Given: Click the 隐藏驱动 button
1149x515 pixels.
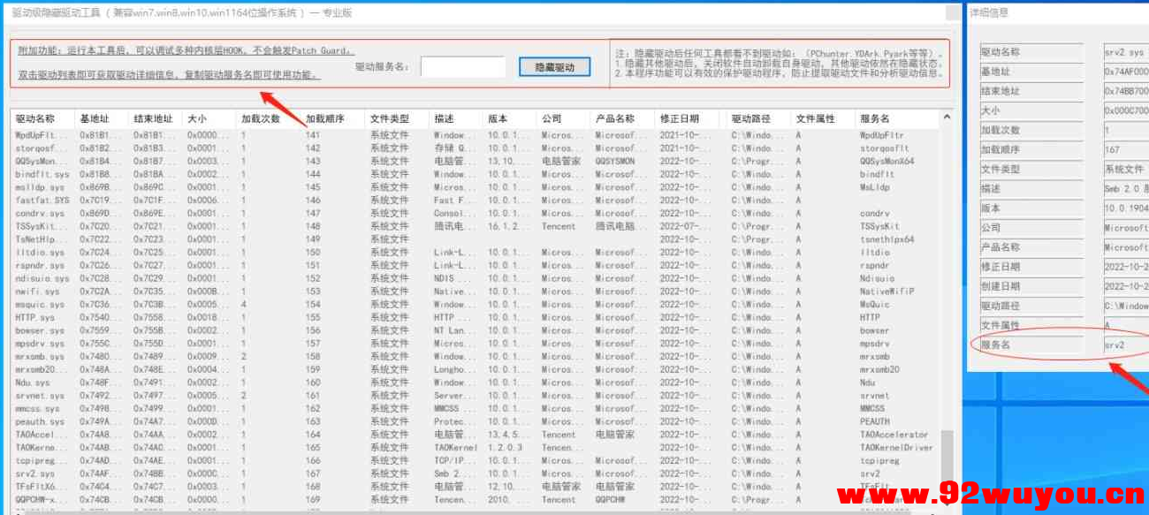Looking at the screenshot, I should pyautogui.click(x=554, y=67).
